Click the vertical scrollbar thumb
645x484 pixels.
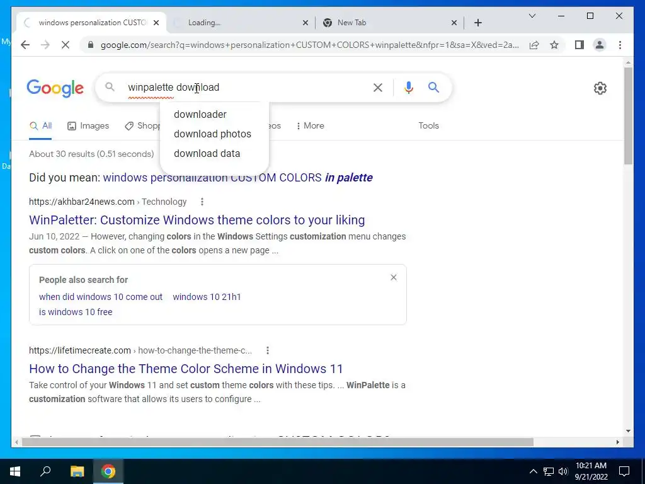click(628, 116)
